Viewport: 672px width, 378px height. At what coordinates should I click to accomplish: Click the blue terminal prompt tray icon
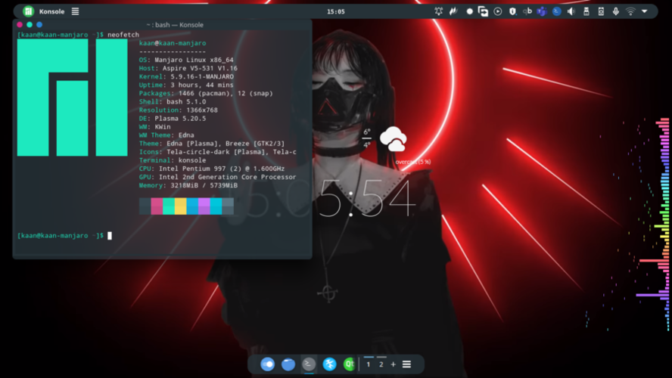click(x=557, y=11)
